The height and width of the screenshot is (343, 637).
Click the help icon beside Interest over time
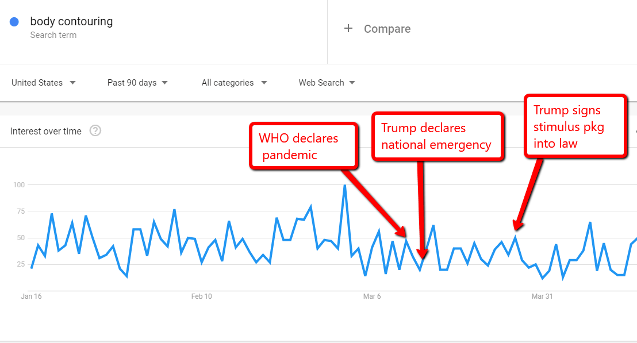[x=95, y=131]
